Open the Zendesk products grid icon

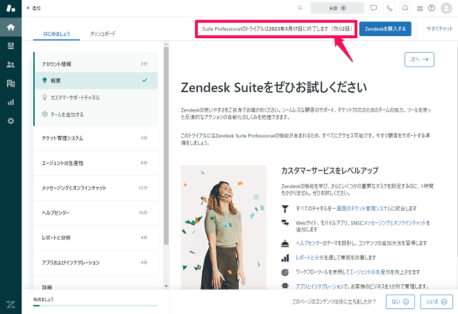pyautogui.click(x=420, y=8)
